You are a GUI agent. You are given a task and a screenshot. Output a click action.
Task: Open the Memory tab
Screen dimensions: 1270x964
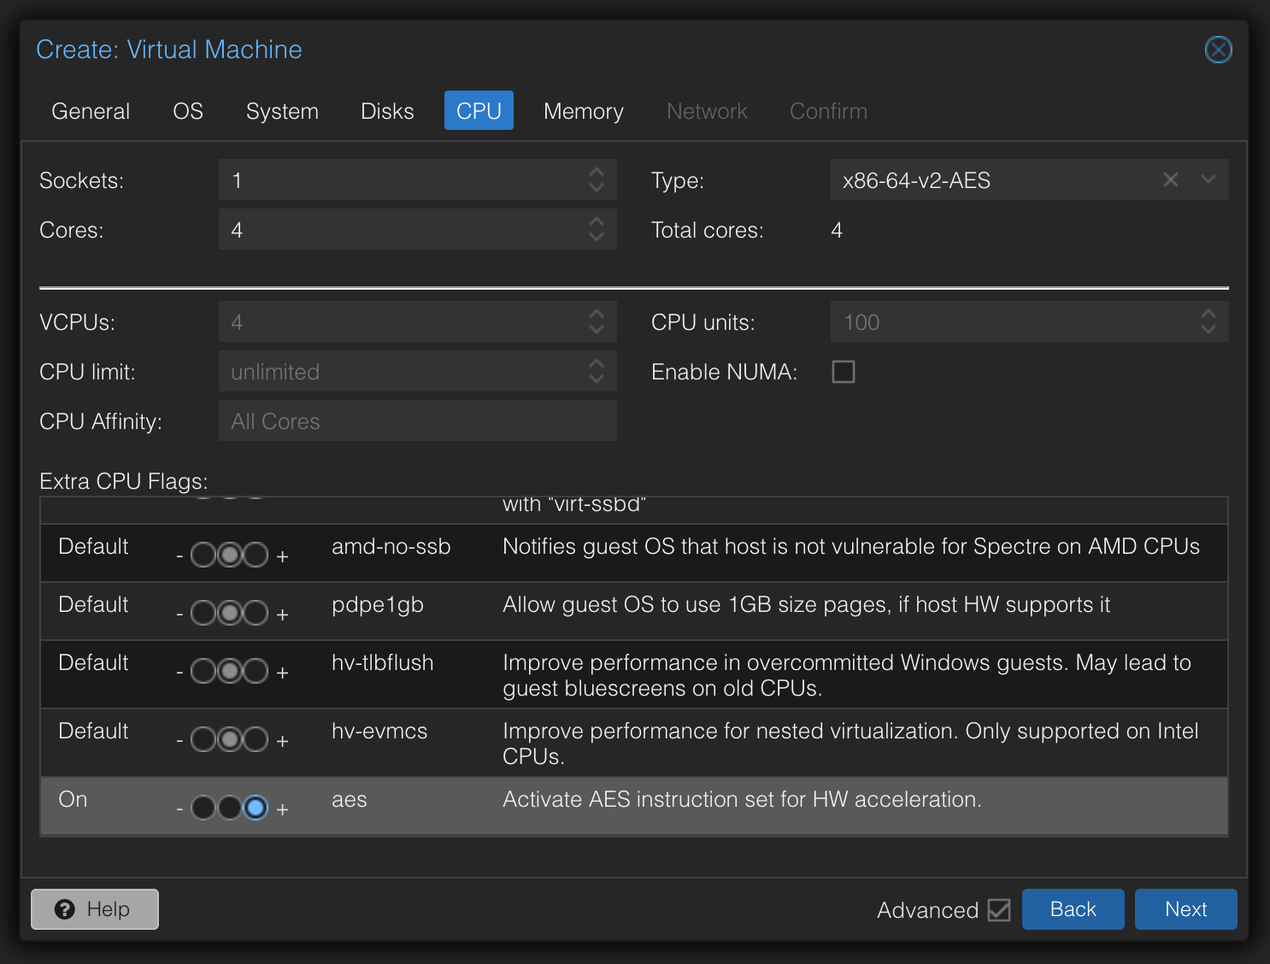[x=584, y=111]
